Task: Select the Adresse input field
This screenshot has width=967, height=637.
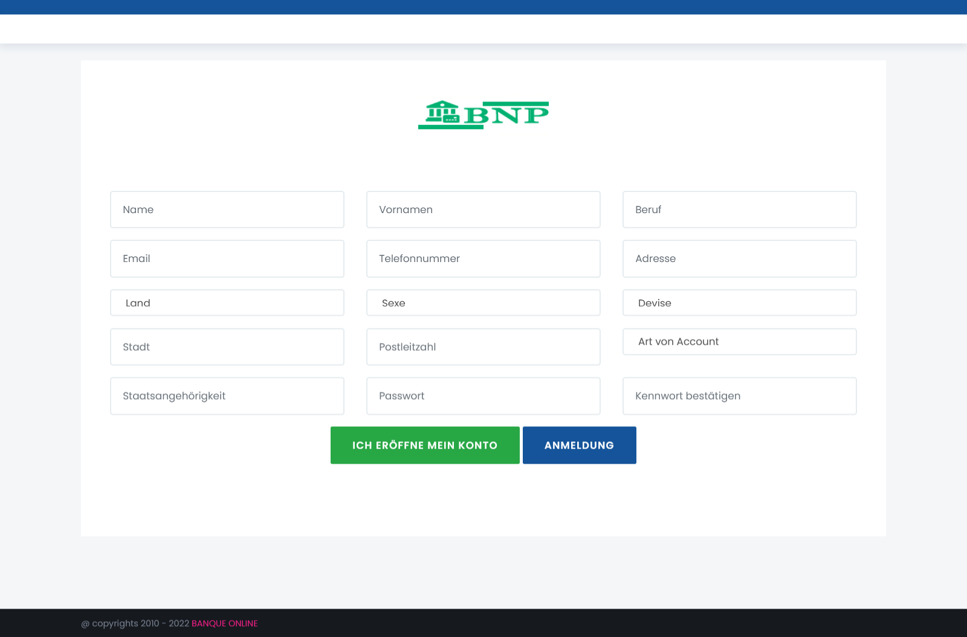Action: (x=740, y=258)
